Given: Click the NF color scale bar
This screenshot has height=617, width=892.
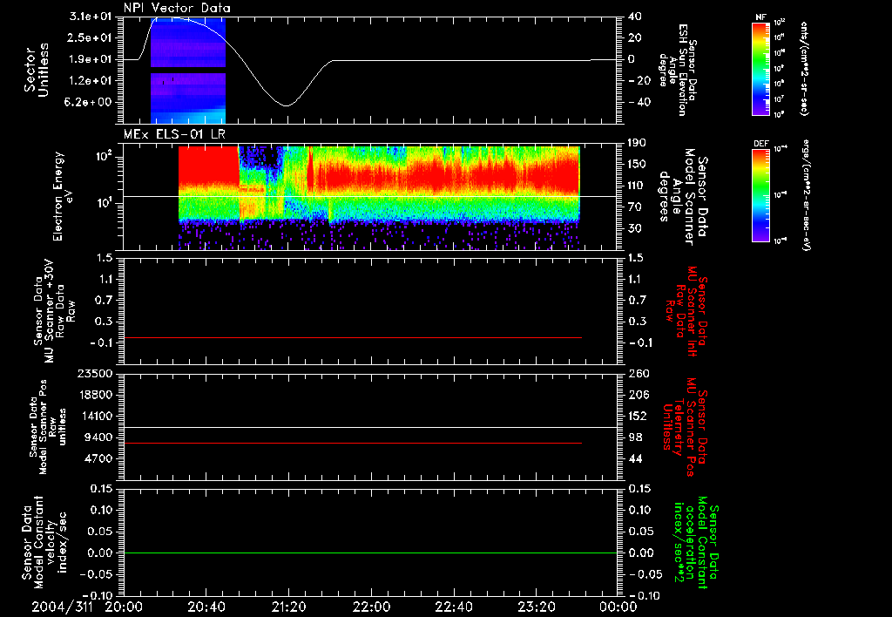Looking at the screenshot, I should [760, 68].
